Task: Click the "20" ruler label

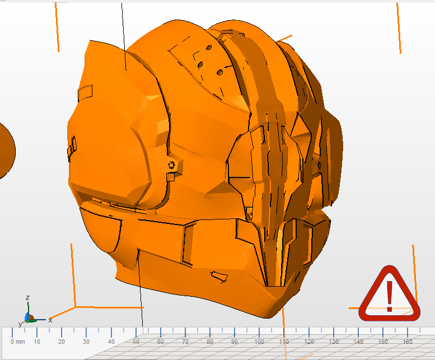Action: pyautogui.click(x=62, y=342)
